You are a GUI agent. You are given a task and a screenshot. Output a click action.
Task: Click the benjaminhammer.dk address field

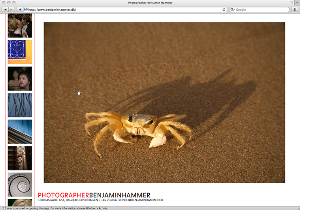(x=118, y=9)
